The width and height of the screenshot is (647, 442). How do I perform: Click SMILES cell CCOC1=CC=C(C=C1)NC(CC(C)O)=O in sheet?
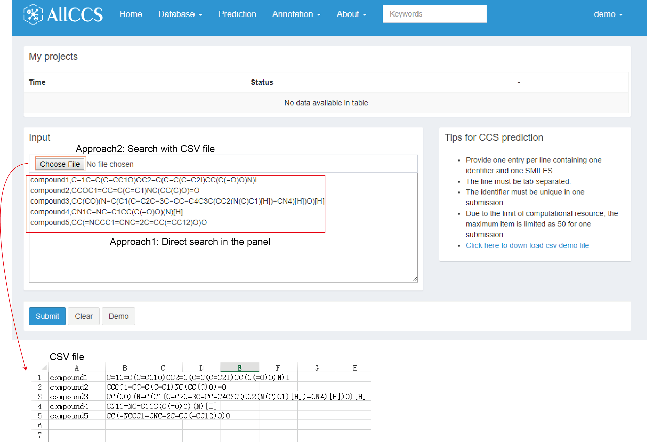point(166,387)
